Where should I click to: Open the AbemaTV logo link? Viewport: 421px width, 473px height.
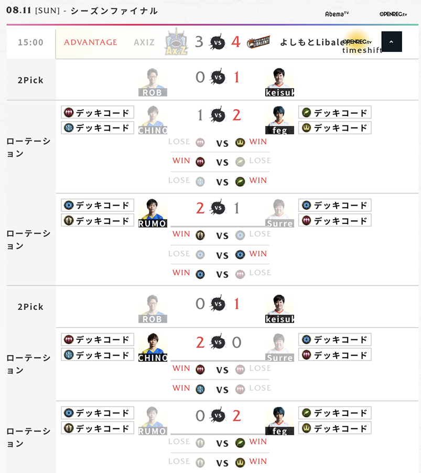337,14
